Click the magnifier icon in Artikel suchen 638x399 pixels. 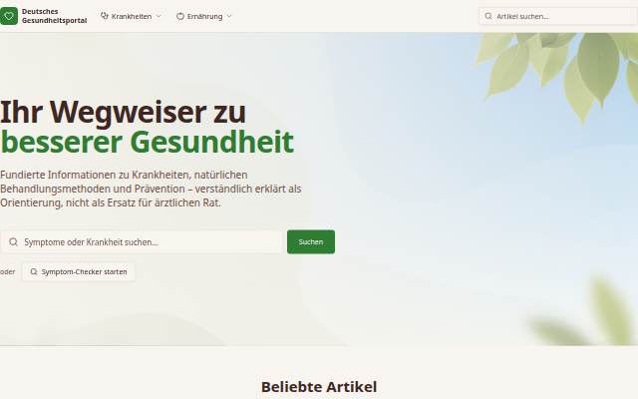click(x=488, y=16)
